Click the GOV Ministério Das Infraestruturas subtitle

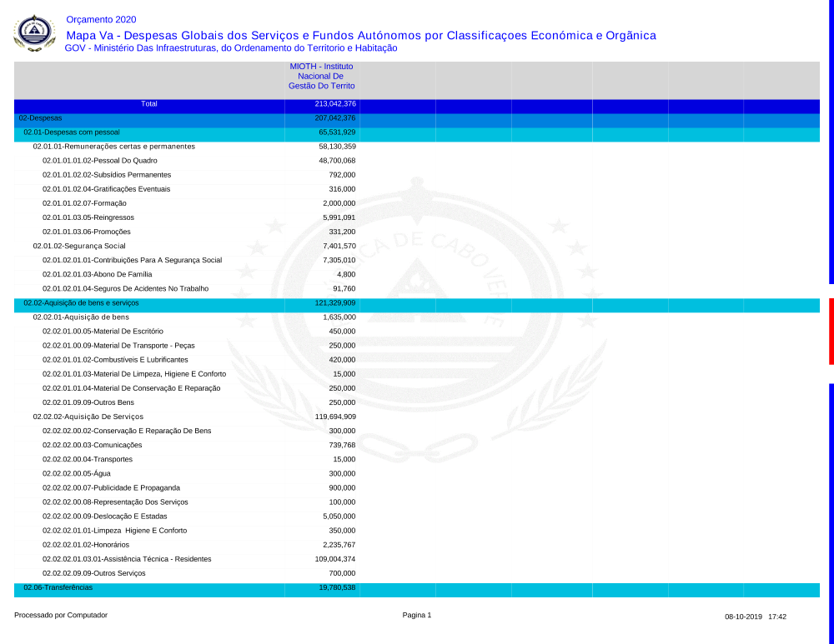point(231,48)
